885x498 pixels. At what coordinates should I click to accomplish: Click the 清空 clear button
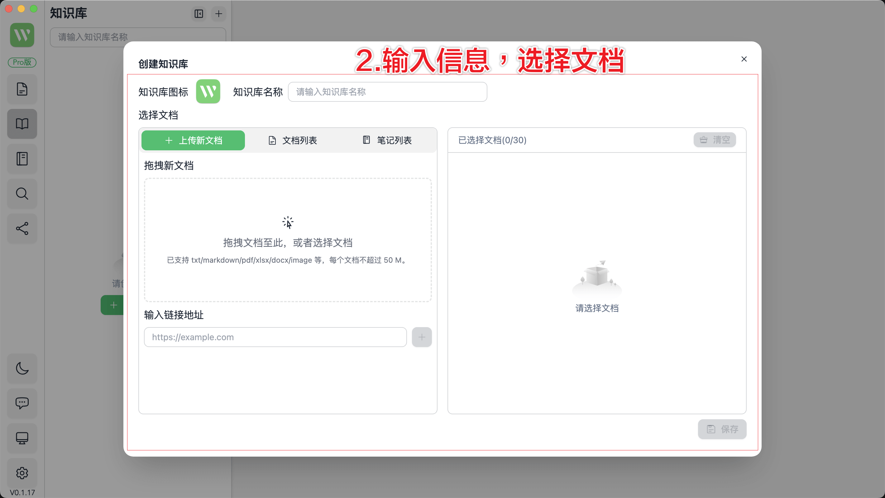715,140
